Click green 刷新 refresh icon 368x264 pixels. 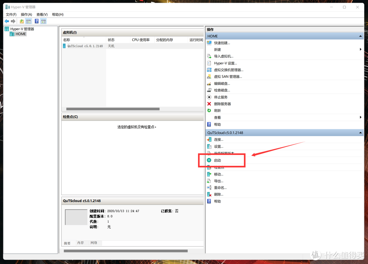(209, 110)
